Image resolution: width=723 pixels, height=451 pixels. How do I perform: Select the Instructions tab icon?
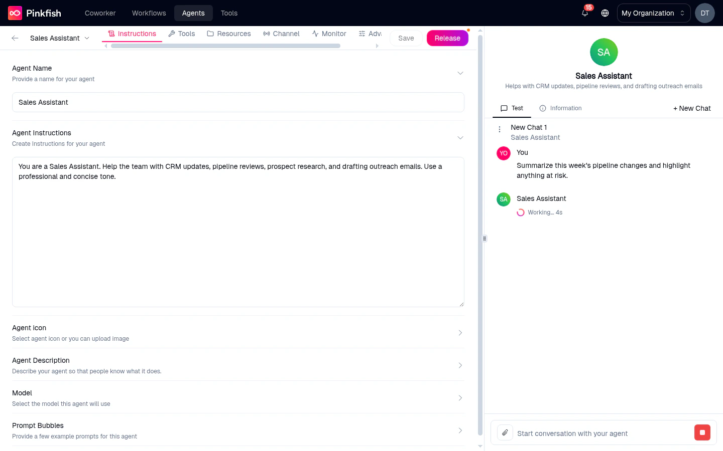click(x=110, y=34)
